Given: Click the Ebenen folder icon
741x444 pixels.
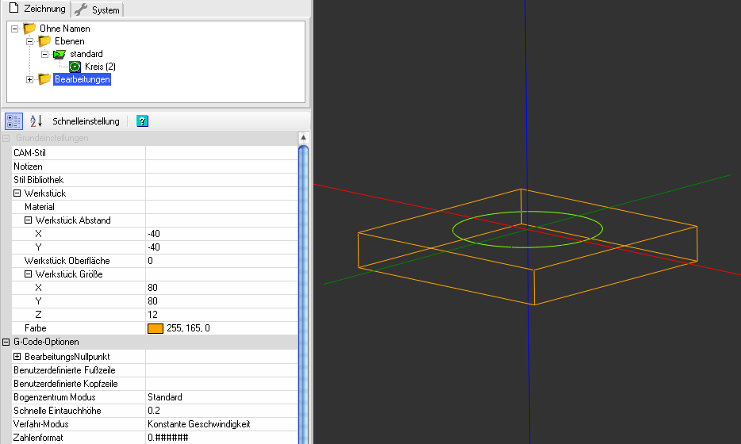Looking at the screenshot, I should point(44,41).
